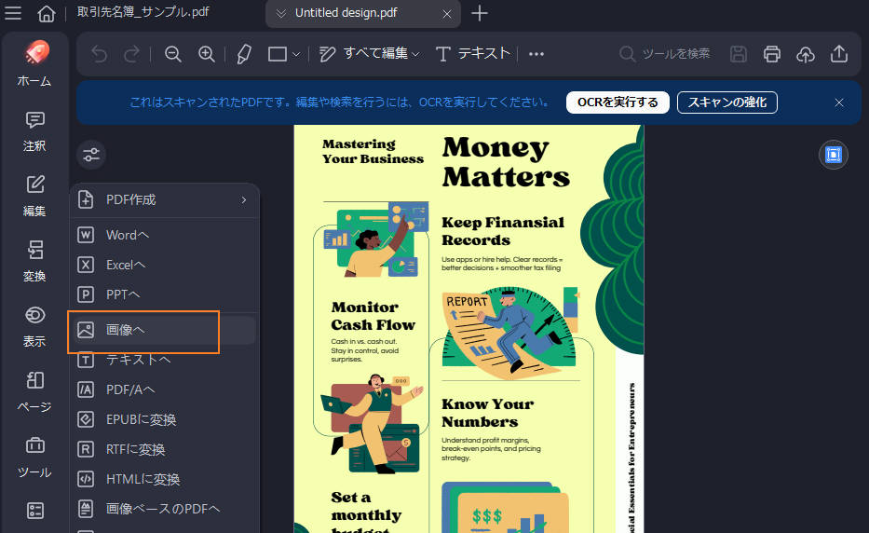Open the 変換 convert panel
Viewport: 869px width, 533px height.
coord(34,261)
